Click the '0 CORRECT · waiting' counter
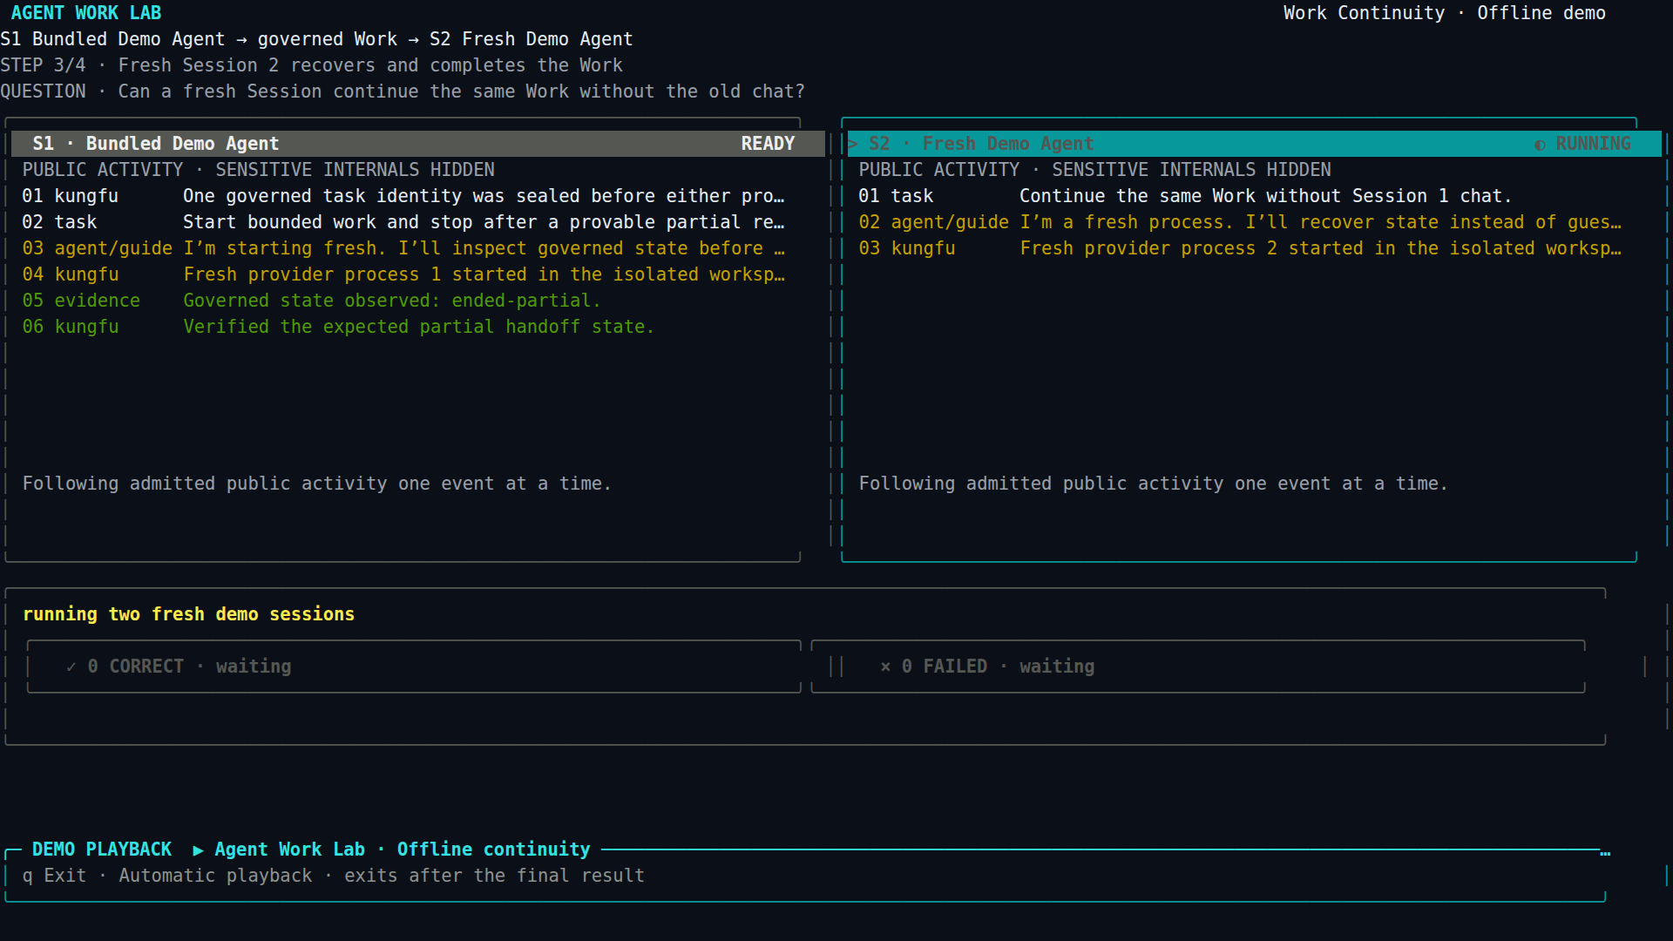Viewport: 1673px width, 941px height. click(189, 667)
